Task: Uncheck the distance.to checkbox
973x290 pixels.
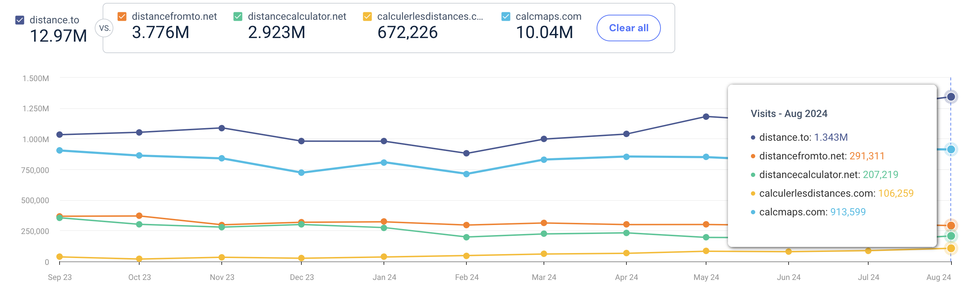Action: (20, 20)
